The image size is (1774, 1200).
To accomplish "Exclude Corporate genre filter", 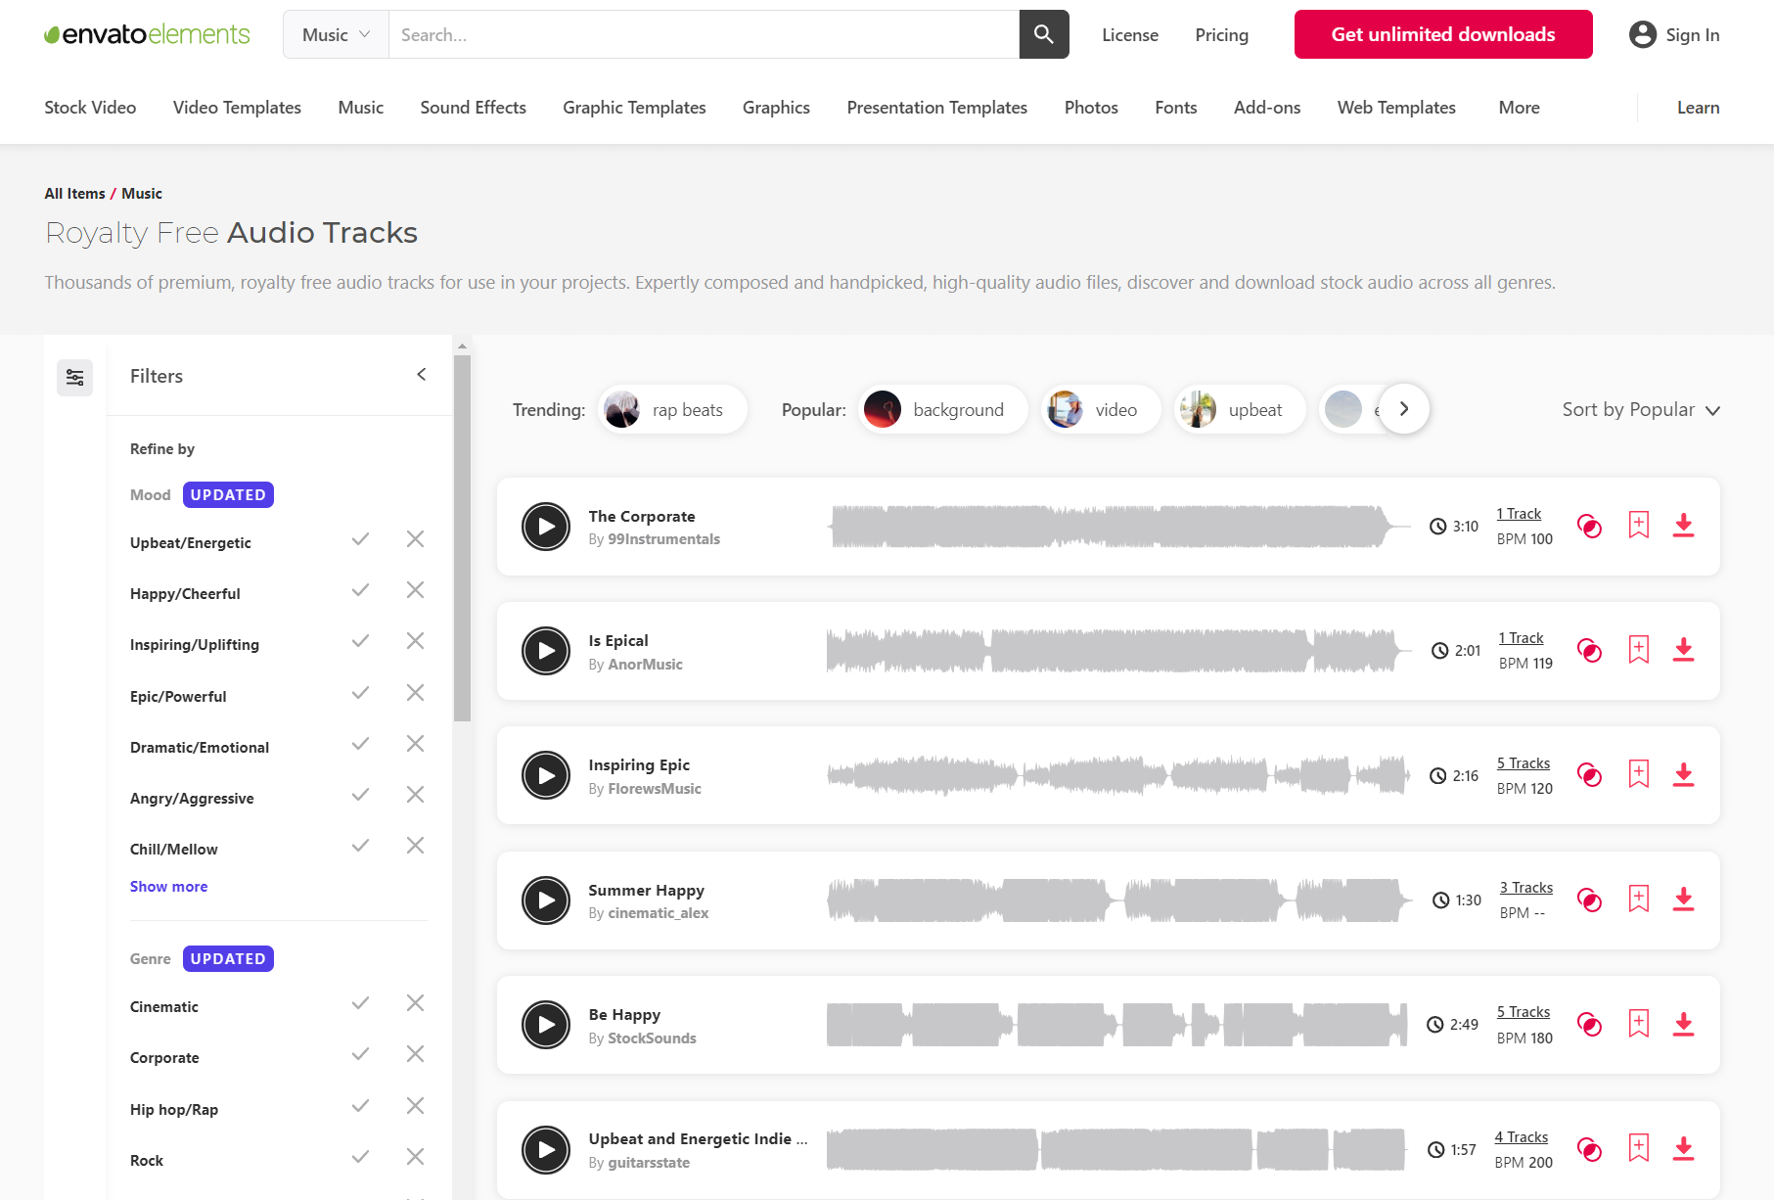I will [x=415, y=1054].
